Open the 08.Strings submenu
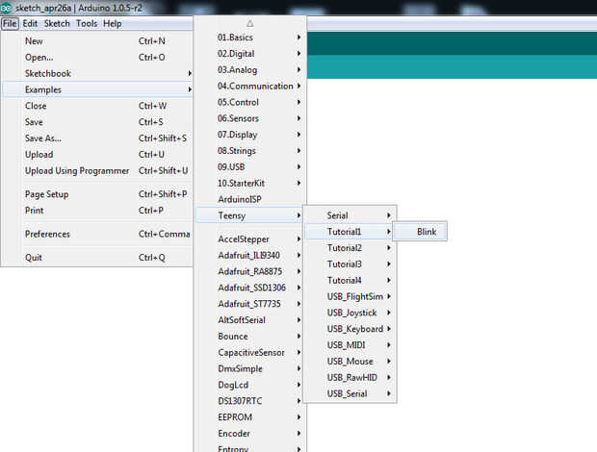Viewport: 597px width, 452px height. coord(250,151)
